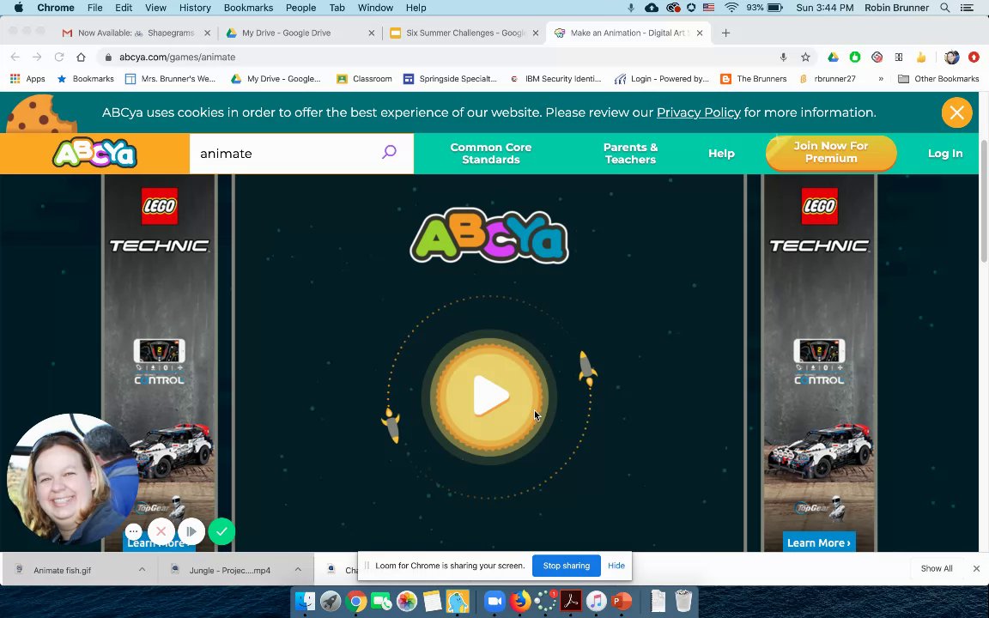Click the Log In link
Viewport: 989px width, 618px height.
(945, 154)
